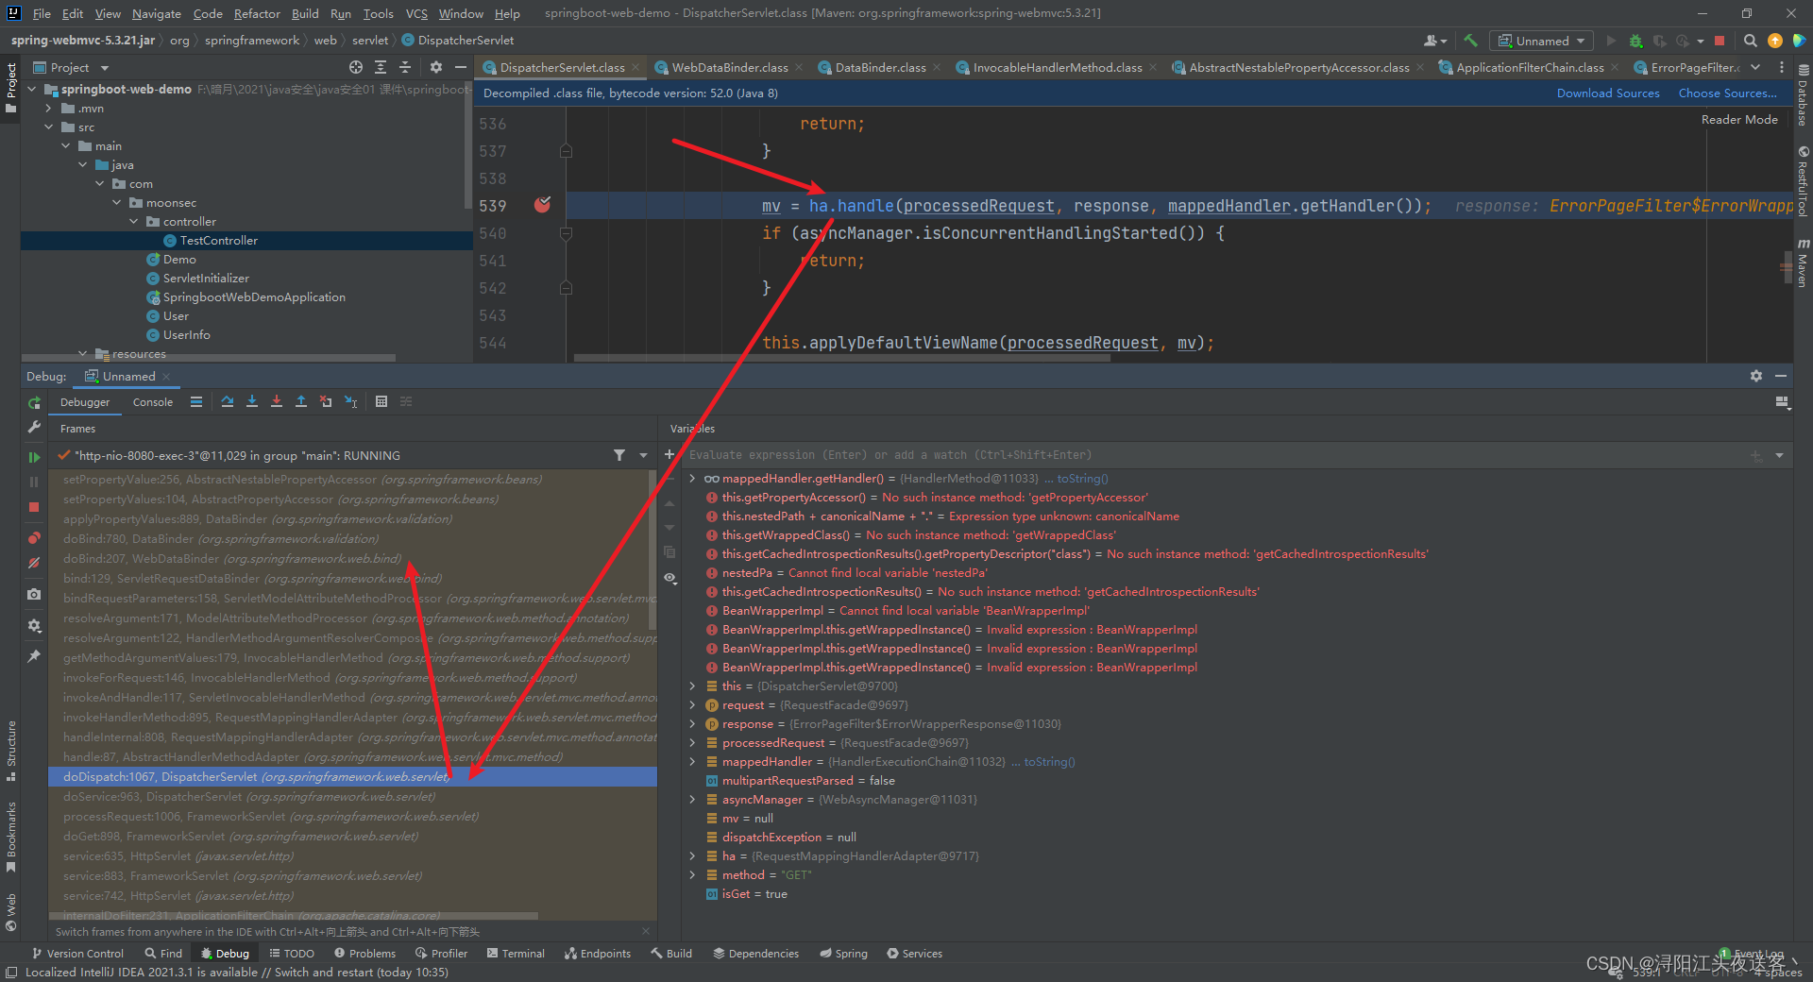Open Evaluate Expression calculator icon
This screenshot has width=1813, height=982.
click(x=381, y=401)
